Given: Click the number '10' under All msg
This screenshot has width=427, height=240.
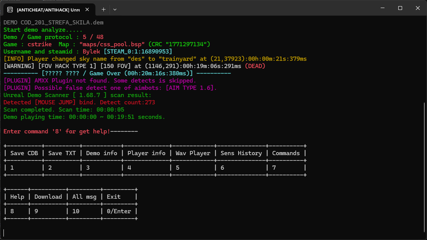Looking at the screenshot, I should pyautogui.click(x=76, y=211).
